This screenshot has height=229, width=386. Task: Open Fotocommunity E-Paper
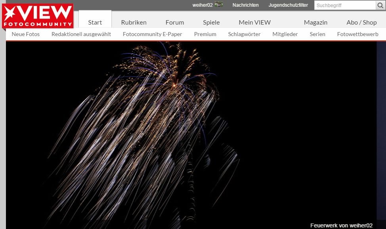pyautogui.click(x=152, y=34)
